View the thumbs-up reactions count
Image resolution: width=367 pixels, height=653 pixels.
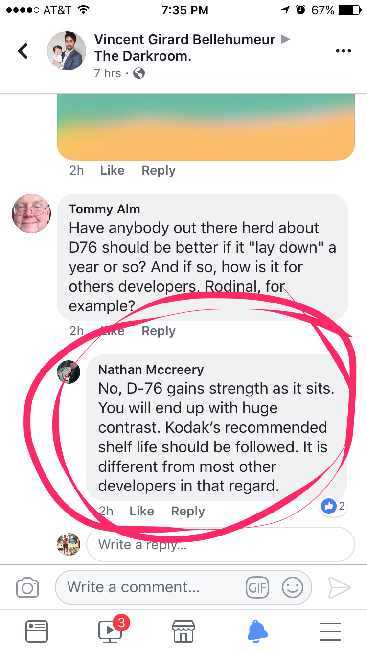pos(335,506)
